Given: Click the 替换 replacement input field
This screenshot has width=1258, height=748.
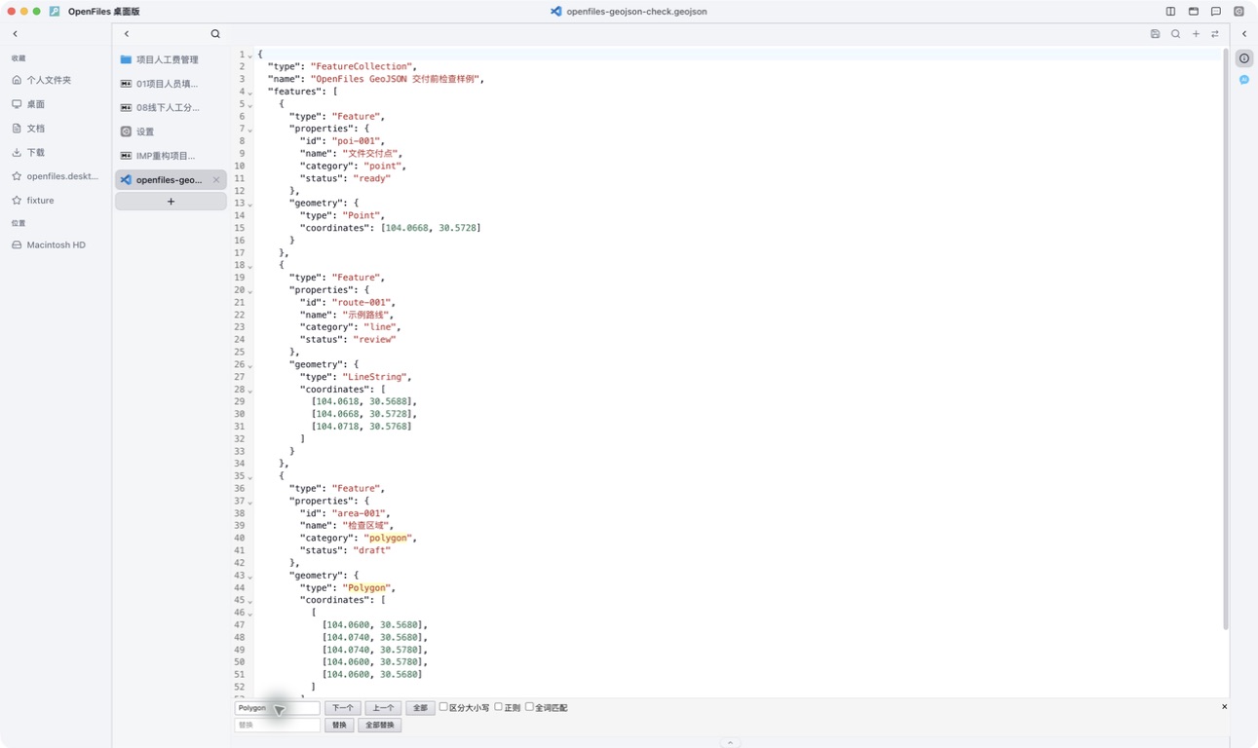Looking at the screenshot, I should coord(277,726).
